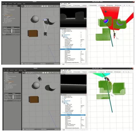Toggle Normalize Range checkbox in upper RViz
The image size is (136, 132).
tap(81, 45)
